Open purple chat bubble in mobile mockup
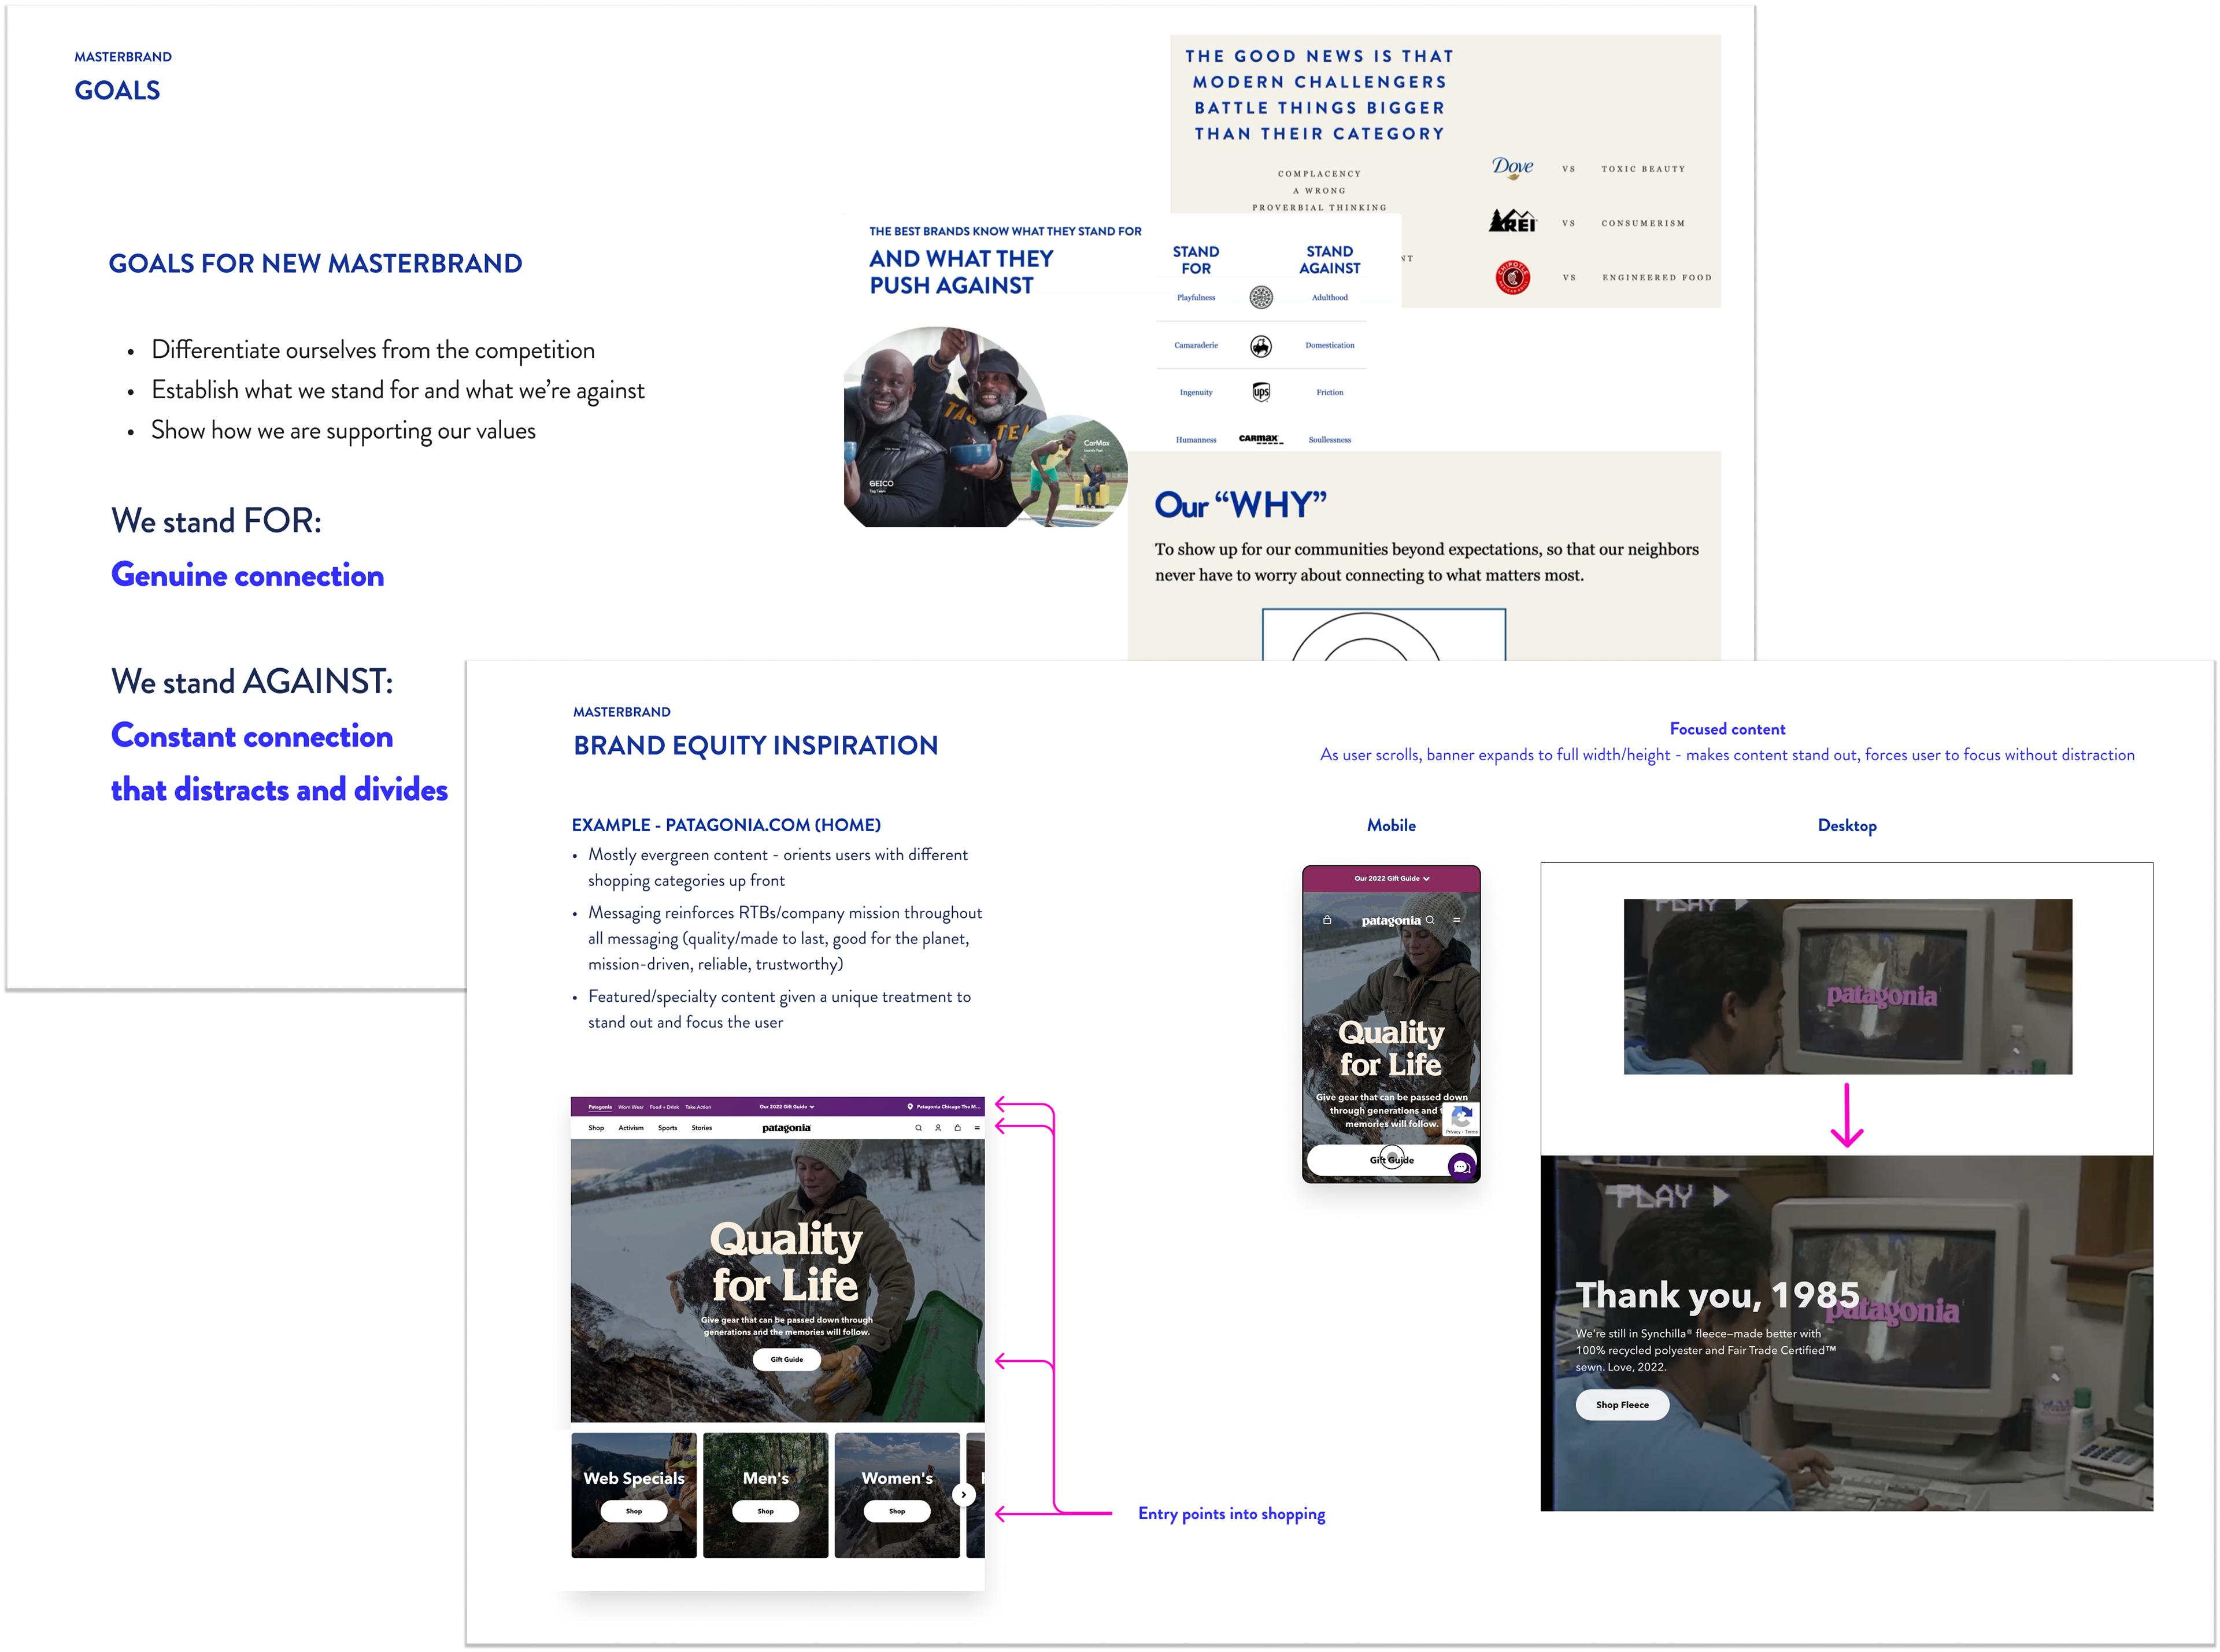 [1461, 1166]
